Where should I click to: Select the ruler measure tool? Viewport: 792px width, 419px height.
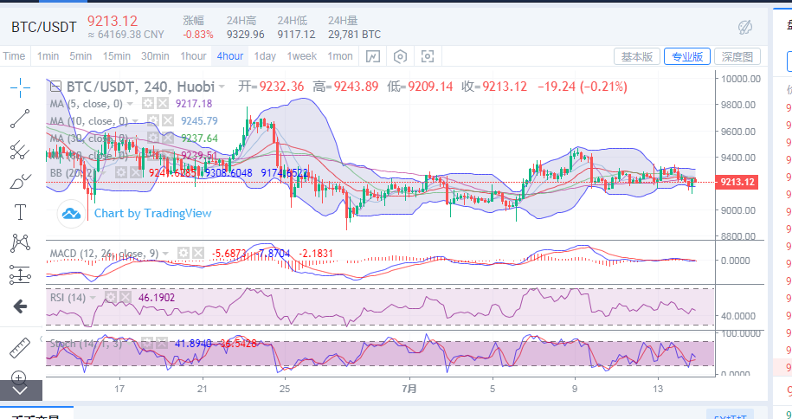pyautogui.click(x=20, y=348)
